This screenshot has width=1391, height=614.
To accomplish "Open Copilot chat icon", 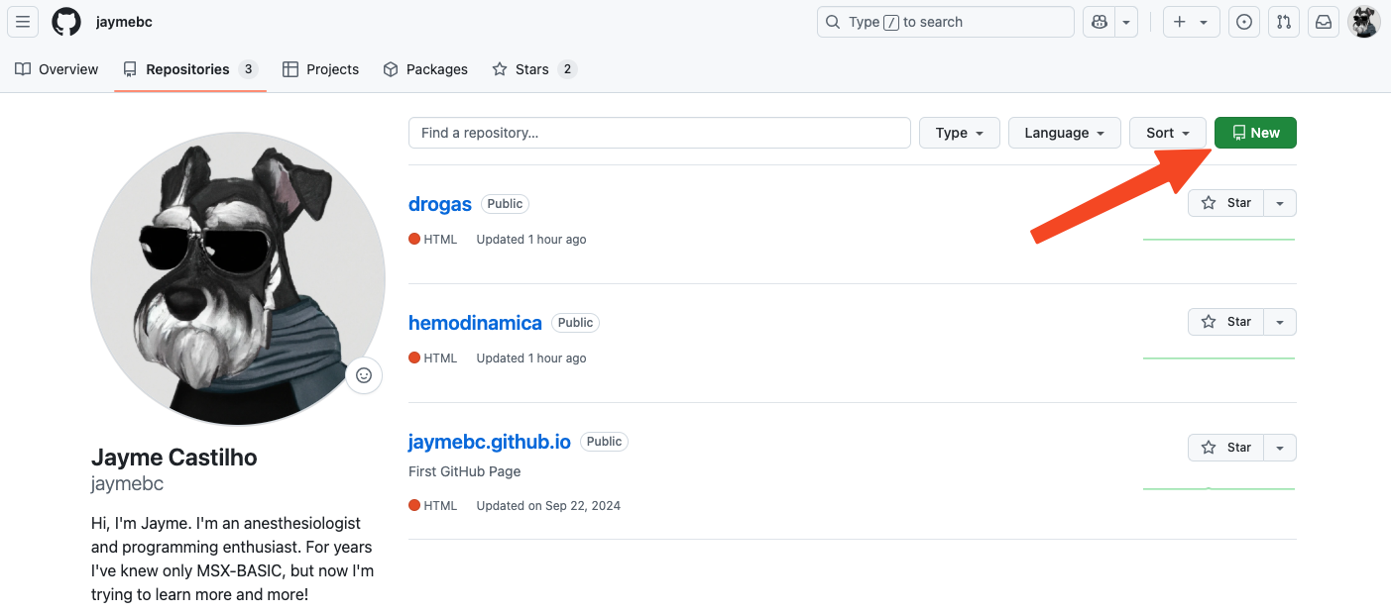I will [1099, 22].
